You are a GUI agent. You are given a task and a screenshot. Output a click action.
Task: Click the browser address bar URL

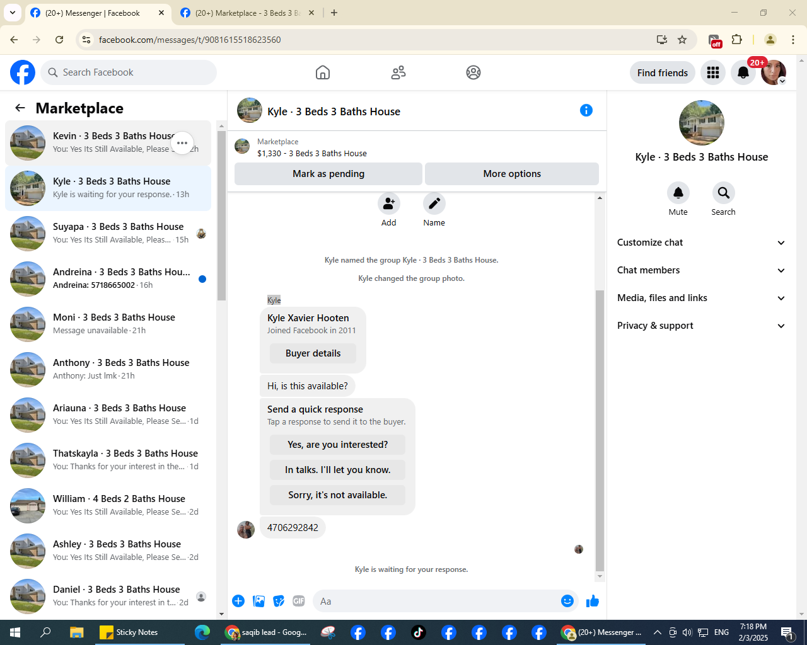click(190, 40)
